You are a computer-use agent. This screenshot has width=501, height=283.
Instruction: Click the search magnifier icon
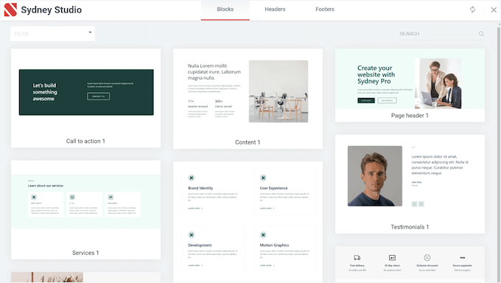[x=481, y=34]
